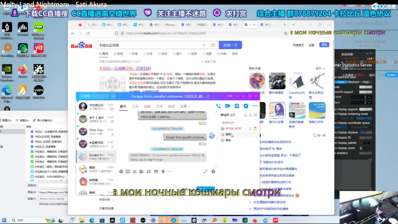Open message history clock icon in QQ

(213, 171)
